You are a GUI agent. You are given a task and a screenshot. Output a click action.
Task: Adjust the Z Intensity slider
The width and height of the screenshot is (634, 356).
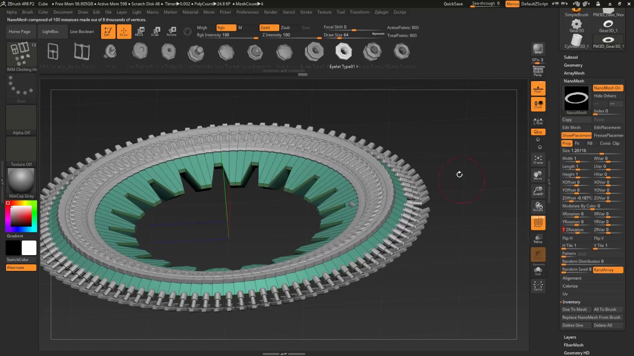pyautogui.click(x=291, y=35)
